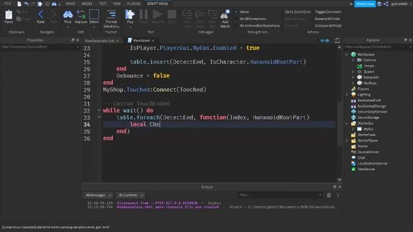Select Teams in the Explorer tree

coord(363,146)
